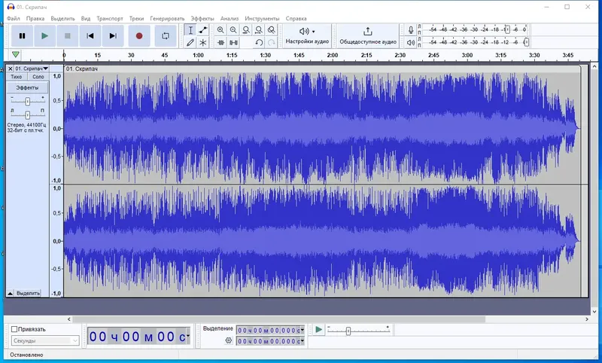
Task: Click the 01. Скрипач clip title bar
Action: 322,69
